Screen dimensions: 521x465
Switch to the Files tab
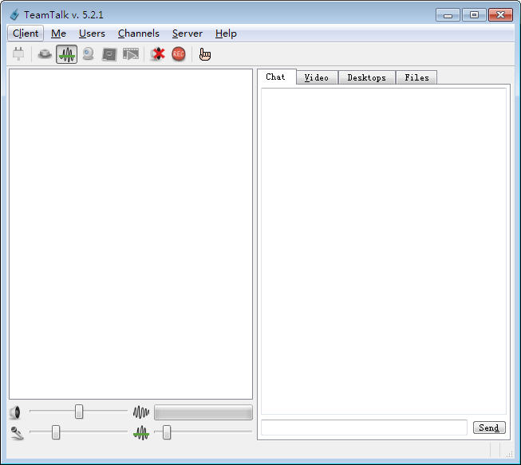click(416, 77)
